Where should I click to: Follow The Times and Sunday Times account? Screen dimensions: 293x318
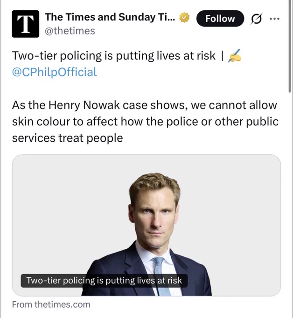pyautogui.click(x=220, y=18)
